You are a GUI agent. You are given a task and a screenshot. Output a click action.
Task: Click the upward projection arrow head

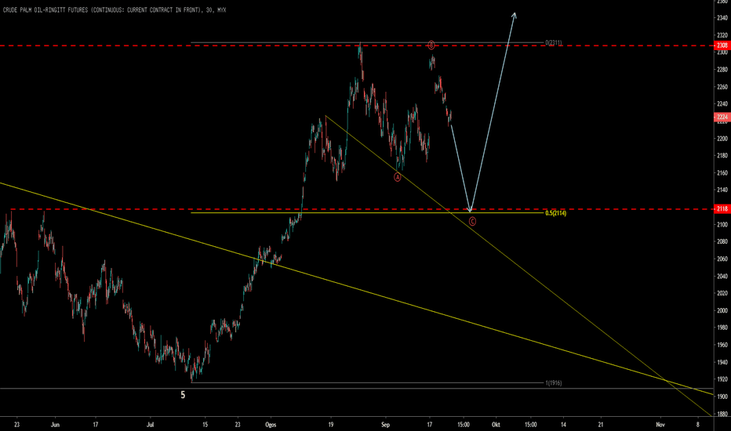click(x=515, y=16)
